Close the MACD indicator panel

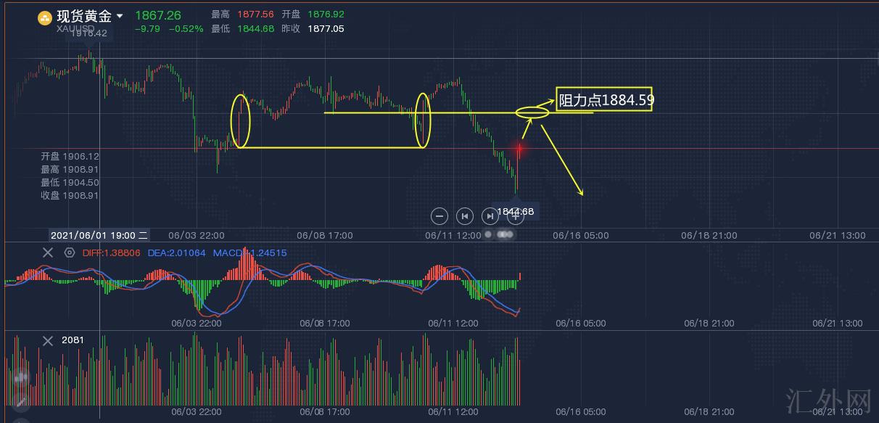(x=47, y=252)
